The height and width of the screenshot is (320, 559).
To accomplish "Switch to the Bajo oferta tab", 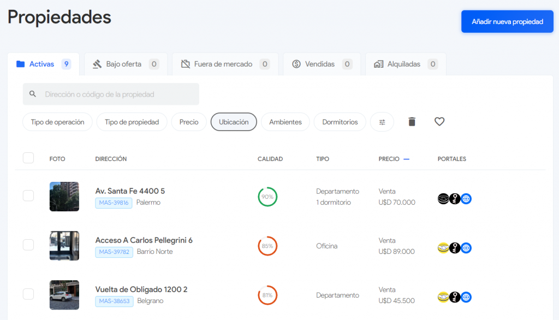I will pyautogui.click(x=126, y=64).
